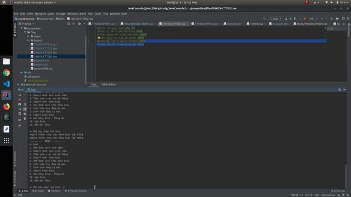The width and height of the screenshot is (351, 197).
Task: Hide the Project panel with minus icon
Action: (84, 24)
